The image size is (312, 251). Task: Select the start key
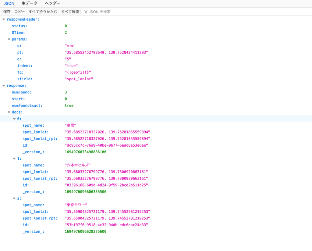[x=18, y=99]
